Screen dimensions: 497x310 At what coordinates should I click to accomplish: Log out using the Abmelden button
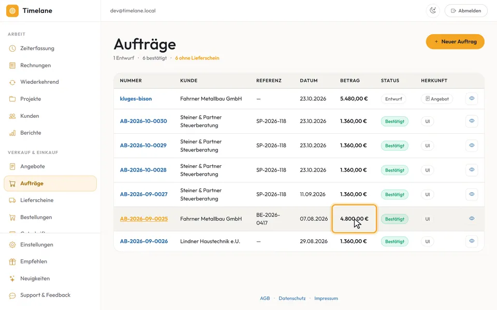[466, 11]
